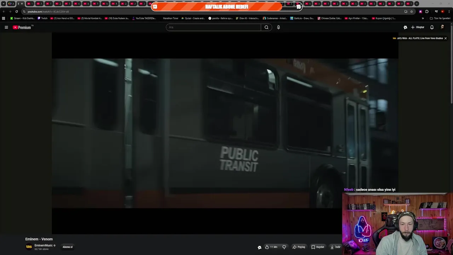Open the browser apps grid shortcut
The width and height of the screenshot is (453, 255).
coord(4,18)
